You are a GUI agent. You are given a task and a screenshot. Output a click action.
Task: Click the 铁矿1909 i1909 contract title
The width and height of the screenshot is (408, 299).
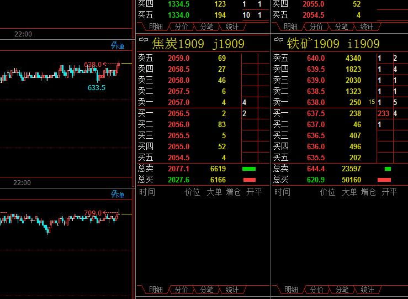[x=333, y=44]
